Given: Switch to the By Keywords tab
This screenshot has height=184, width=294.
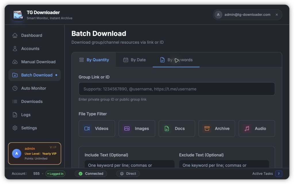Looking at the screenshot, I should pos(176,60).
